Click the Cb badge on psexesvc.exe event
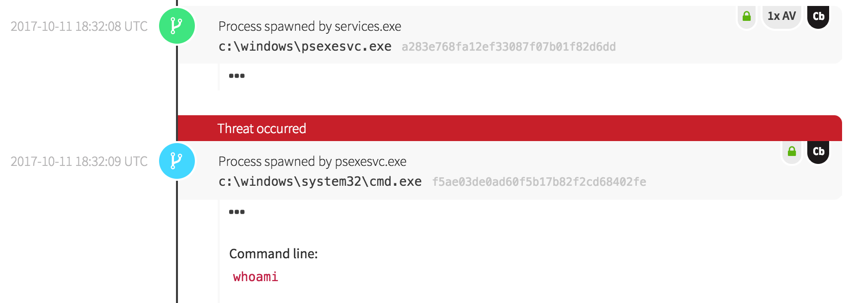The image size is (855, 303). pyautogui.click(x=818, y=16)
